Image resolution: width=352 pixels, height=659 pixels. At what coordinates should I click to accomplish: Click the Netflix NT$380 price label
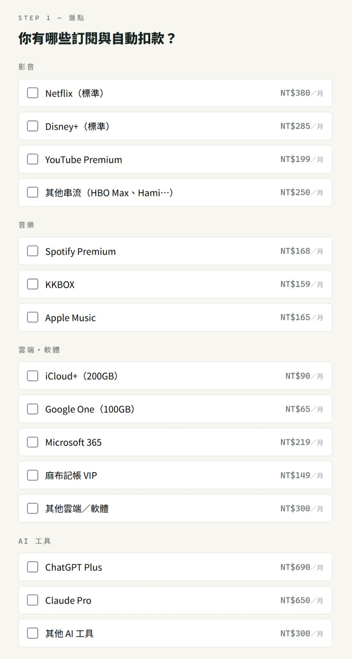(x=302, y=93)
